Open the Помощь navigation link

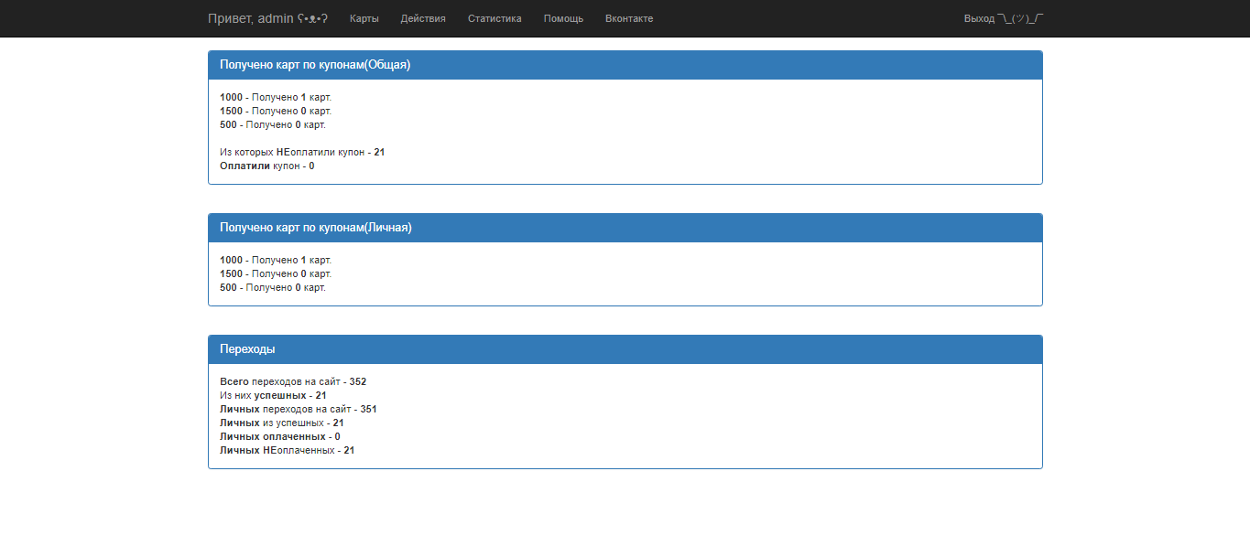[x=563, y=18]
